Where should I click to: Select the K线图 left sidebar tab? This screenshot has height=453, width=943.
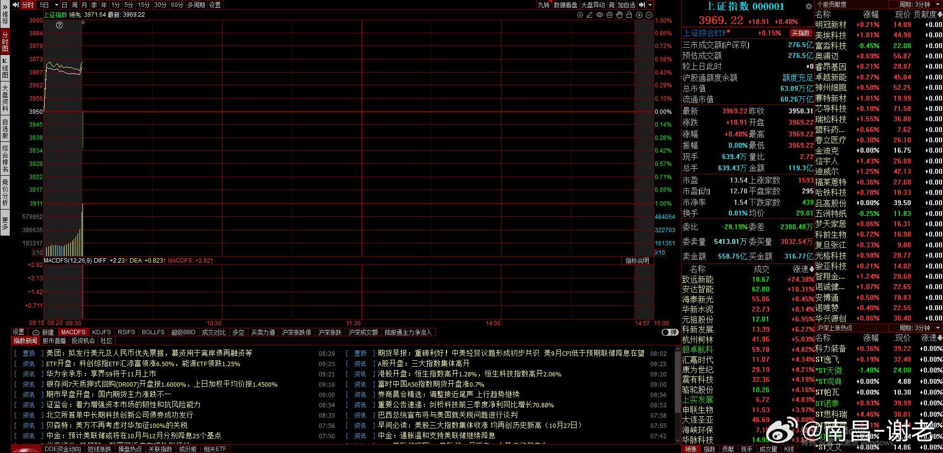click(5, 68)
